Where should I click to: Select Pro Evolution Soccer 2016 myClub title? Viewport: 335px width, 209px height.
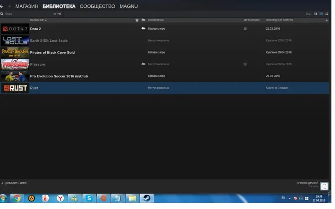(59, 76)
